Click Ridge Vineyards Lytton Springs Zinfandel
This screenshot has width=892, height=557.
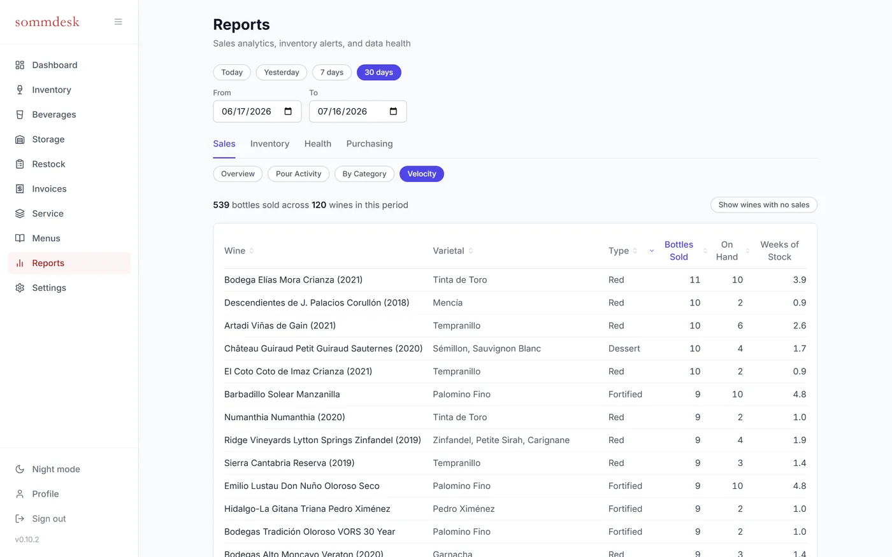(322, 441)
